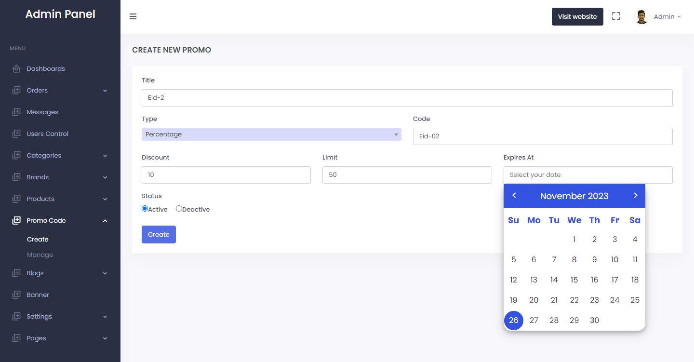Click the Orders sidebar icon
Viewport: 694px width, 362px height.
pos(16,91)
